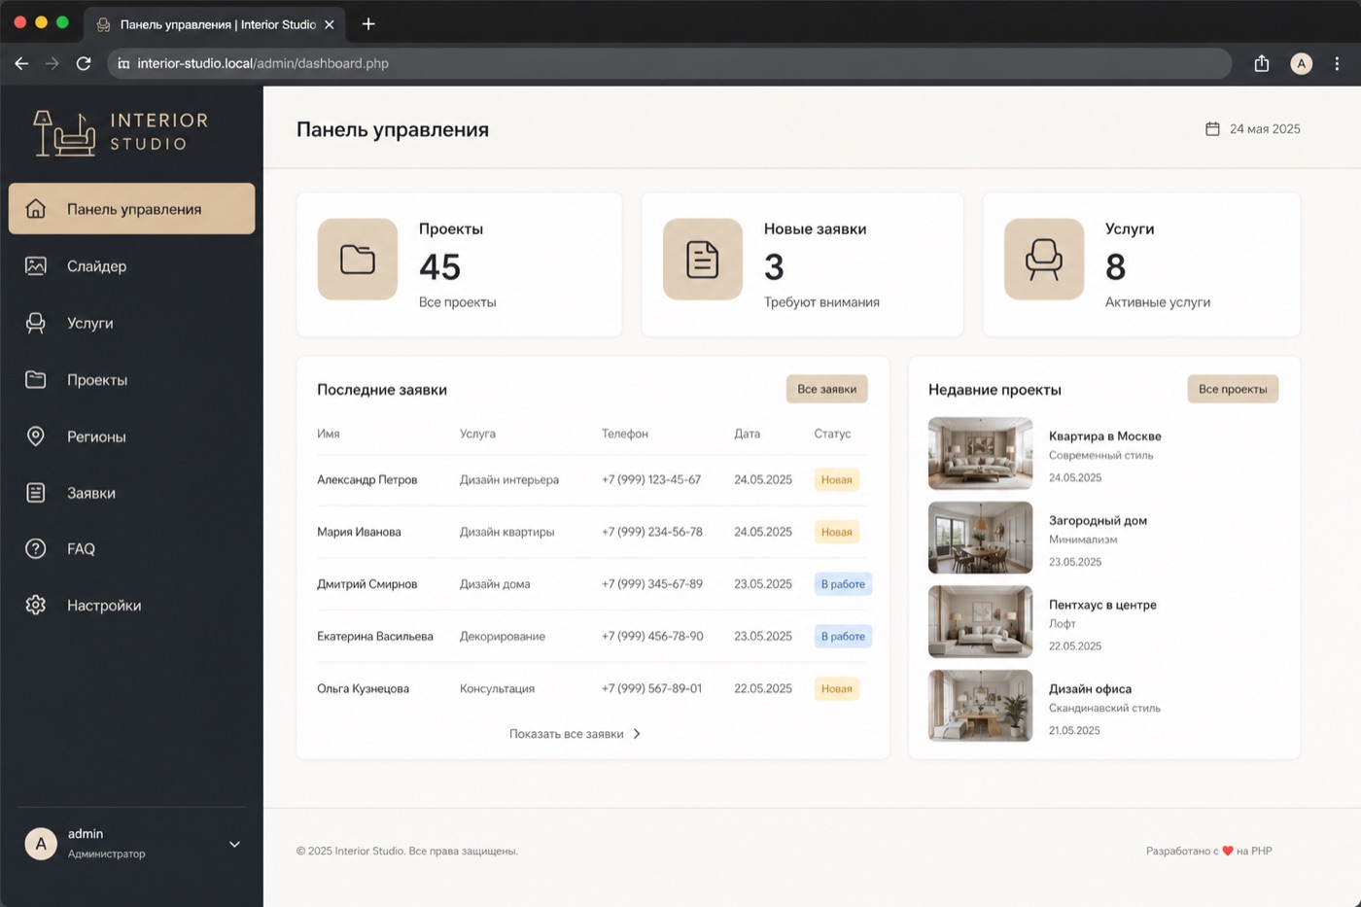Click the browser address bar

coord(669,63)
